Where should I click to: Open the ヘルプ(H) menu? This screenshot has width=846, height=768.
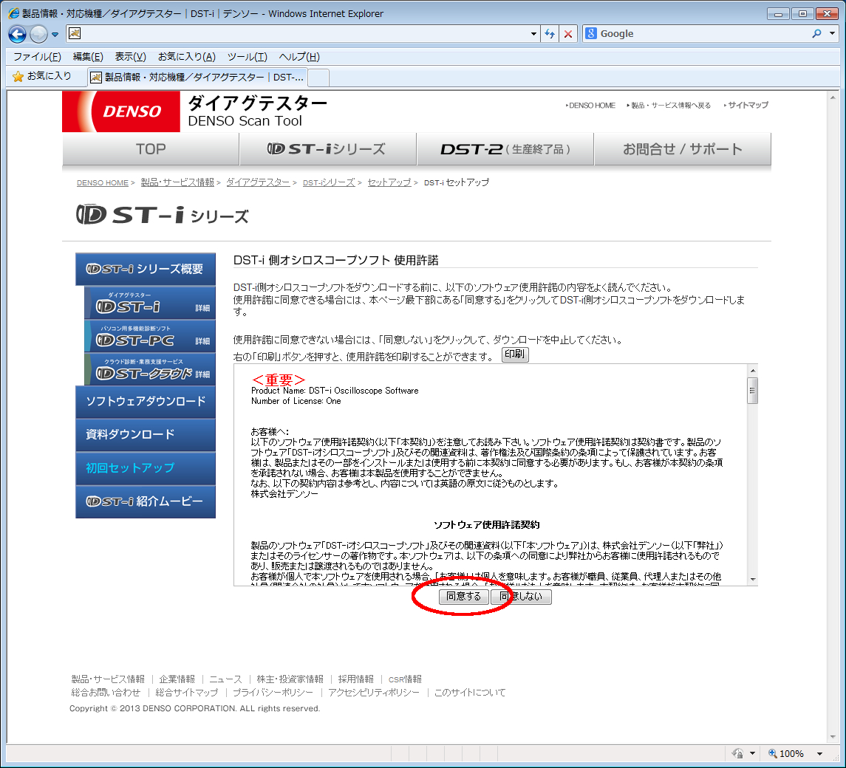tap(299, 57)
